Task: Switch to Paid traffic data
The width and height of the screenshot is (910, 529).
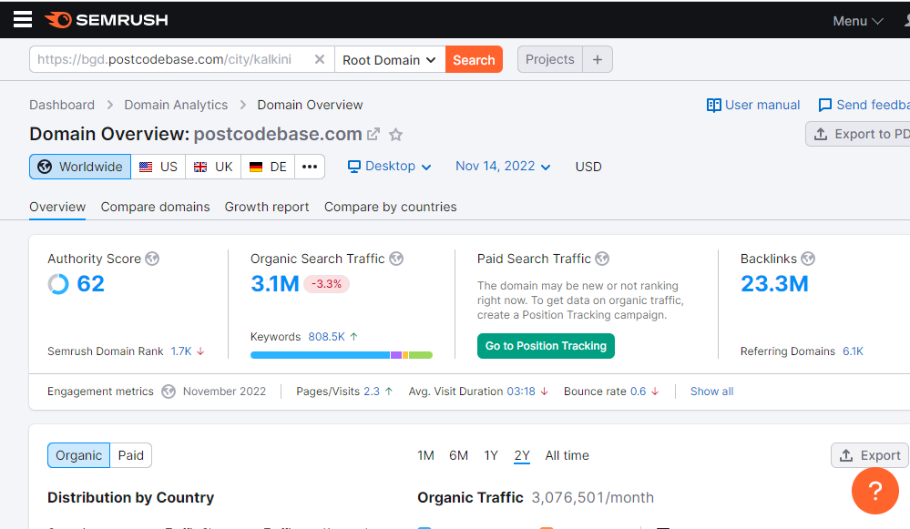Action: tap(130, 455)
